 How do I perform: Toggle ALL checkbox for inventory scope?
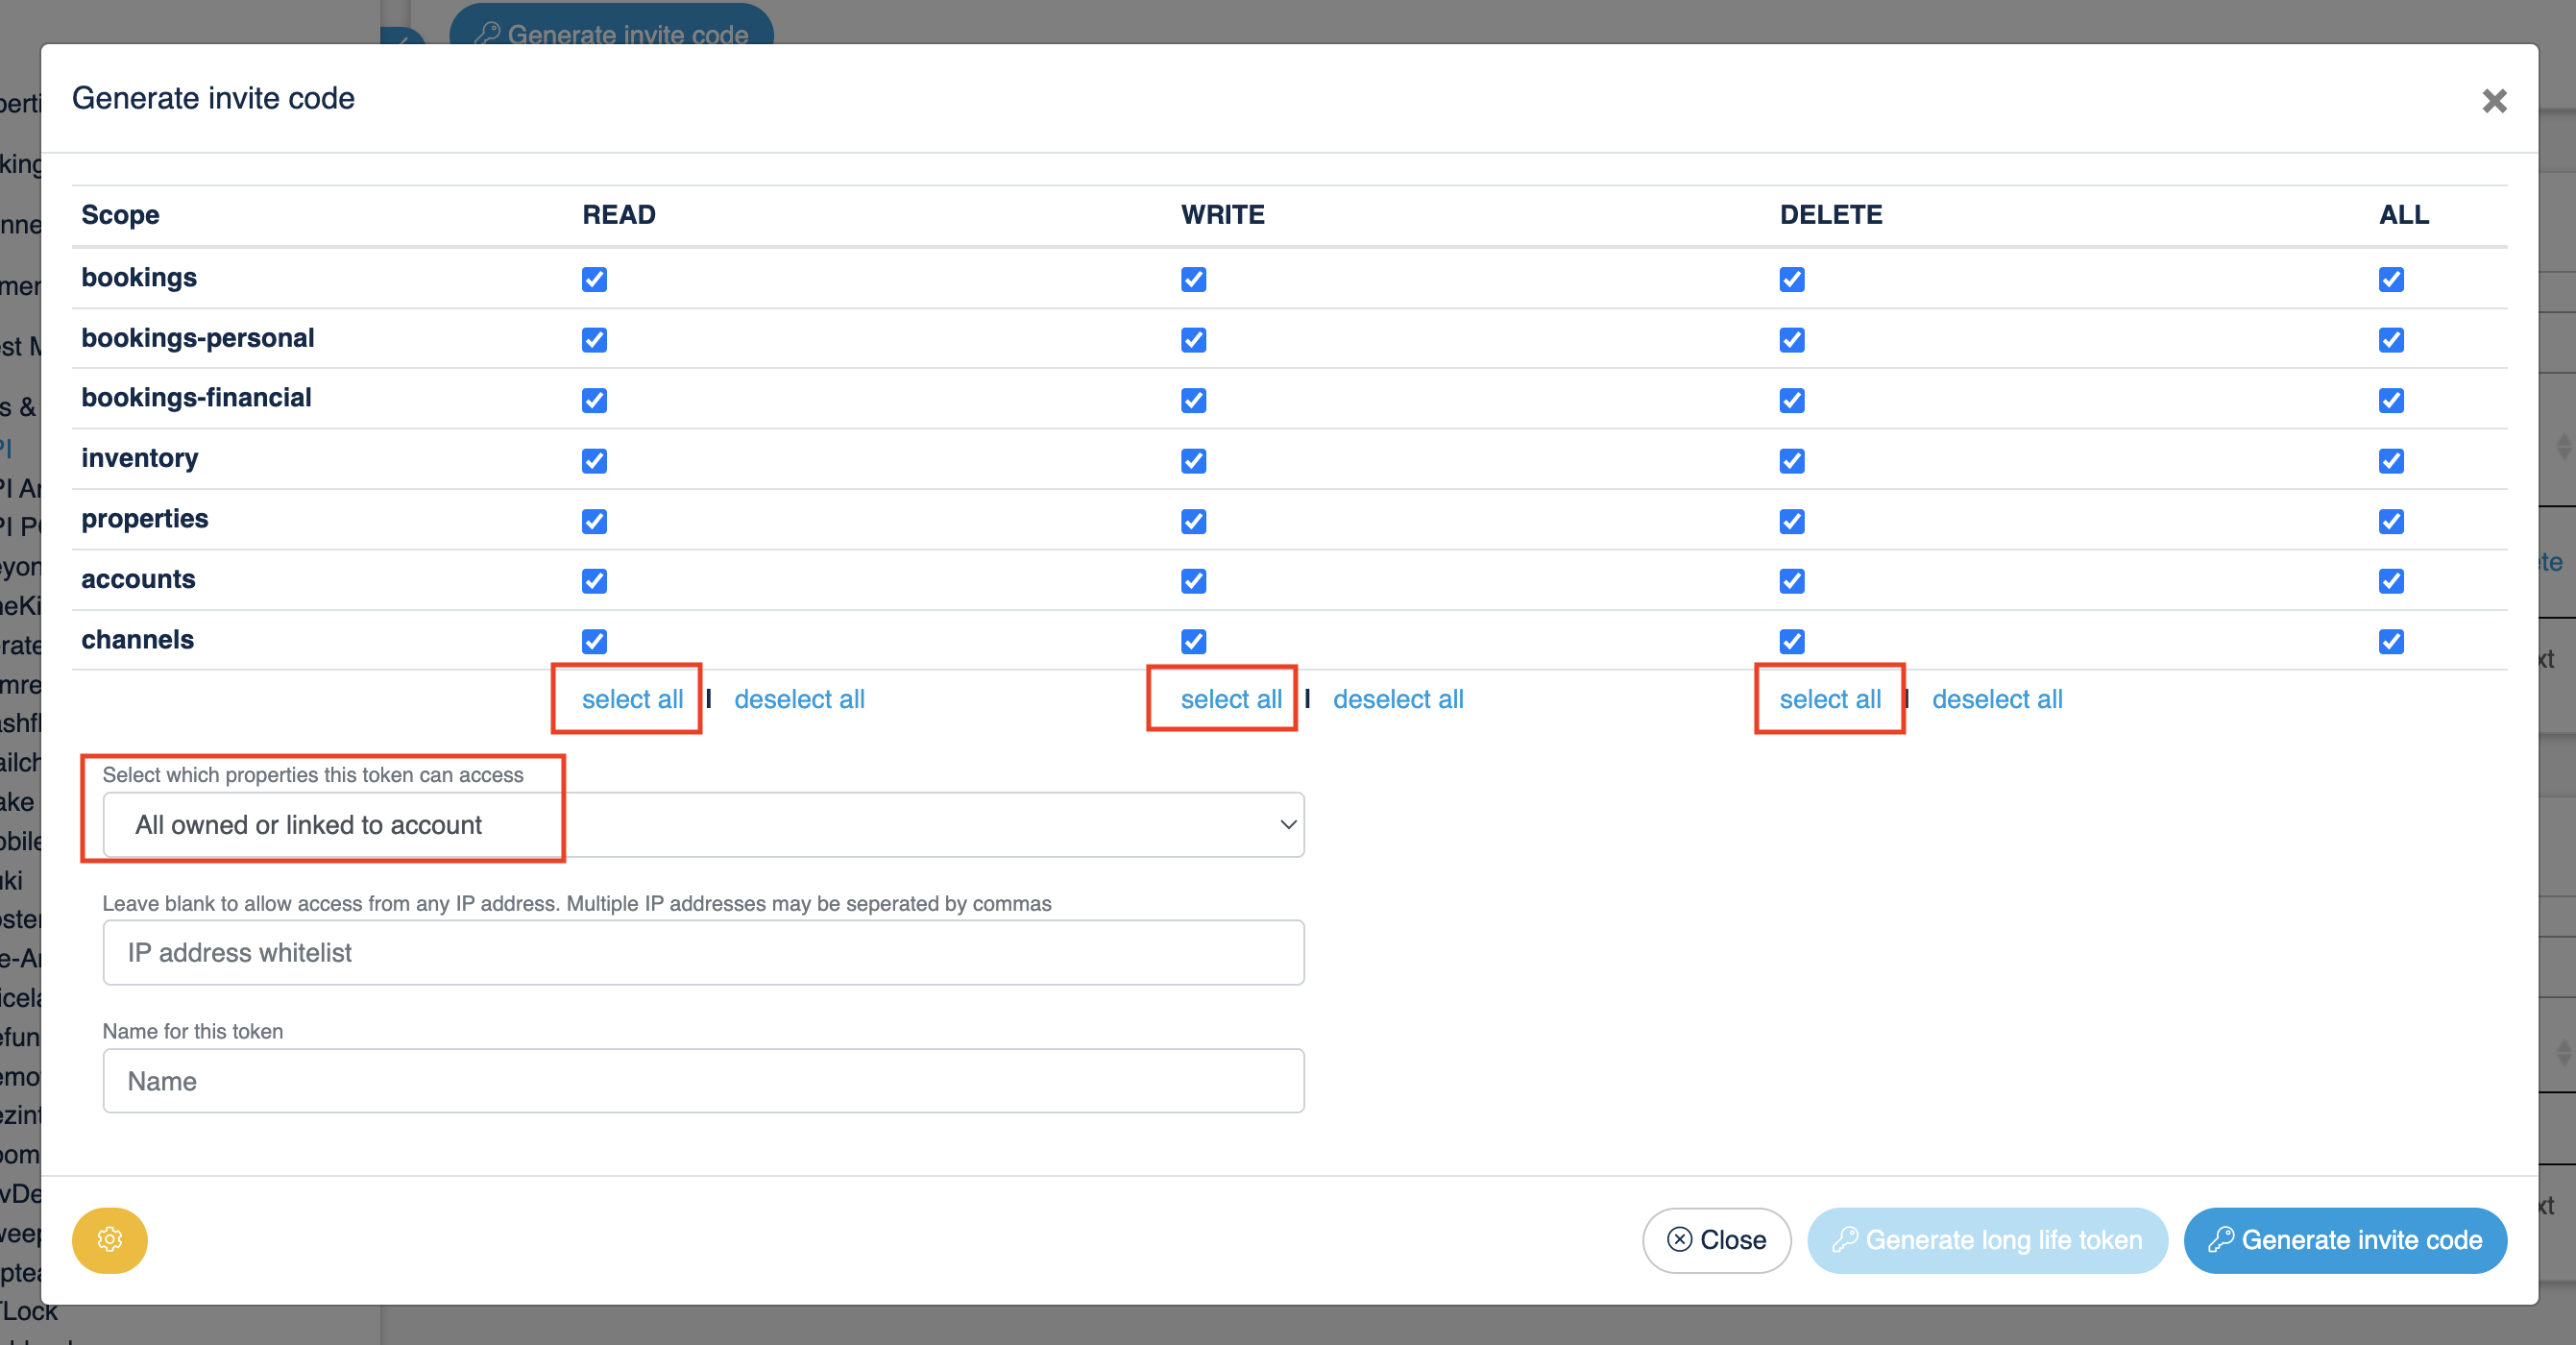[2391, 461]
